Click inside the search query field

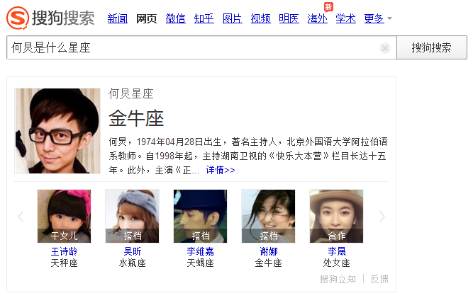193,47
